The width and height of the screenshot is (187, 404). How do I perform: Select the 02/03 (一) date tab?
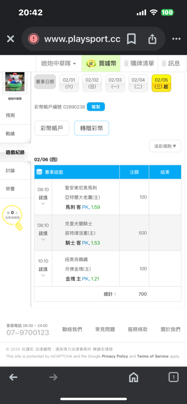click(x=115, y=83)
